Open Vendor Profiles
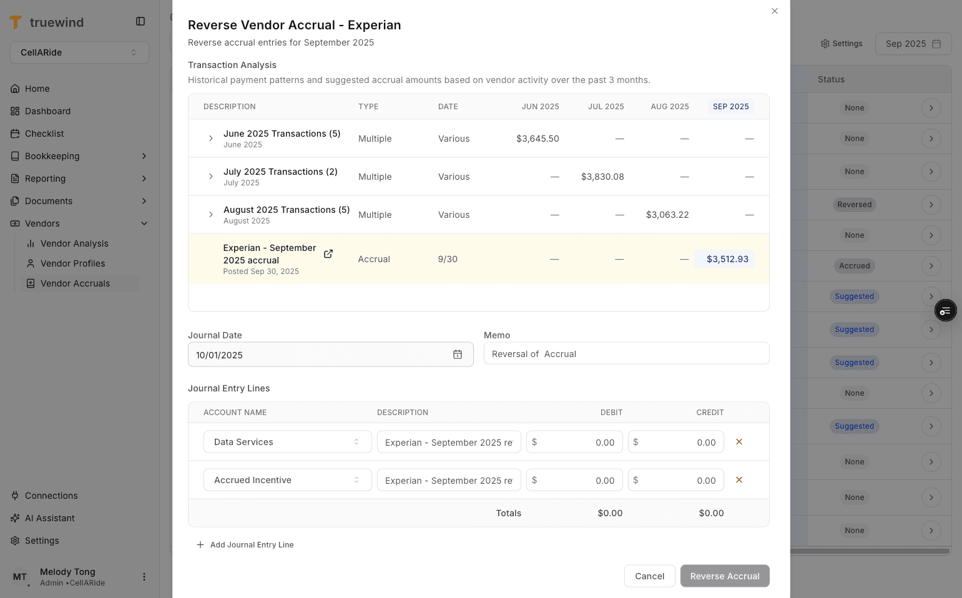 [72, 263]
